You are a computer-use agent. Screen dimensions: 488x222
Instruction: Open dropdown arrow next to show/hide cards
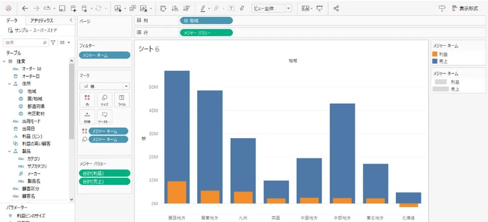(312, 9)
